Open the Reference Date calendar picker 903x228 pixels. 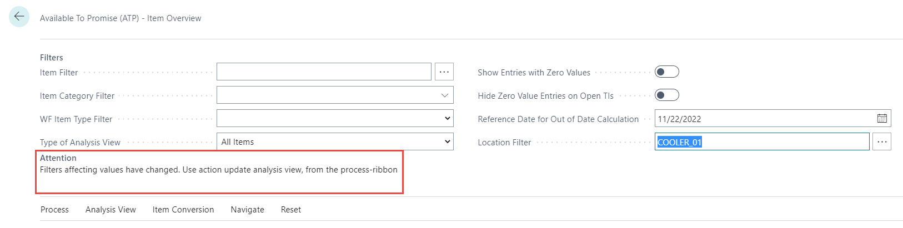point(882,118)
